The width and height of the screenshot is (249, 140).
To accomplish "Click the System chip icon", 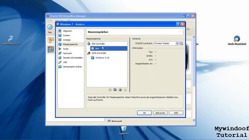I will click(60, 35).
